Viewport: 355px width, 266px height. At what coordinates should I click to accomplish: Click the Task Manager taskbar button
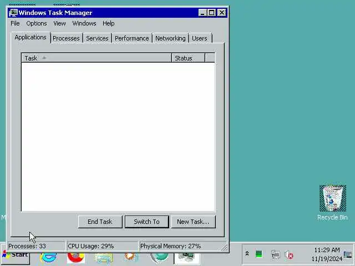point(187,258)
